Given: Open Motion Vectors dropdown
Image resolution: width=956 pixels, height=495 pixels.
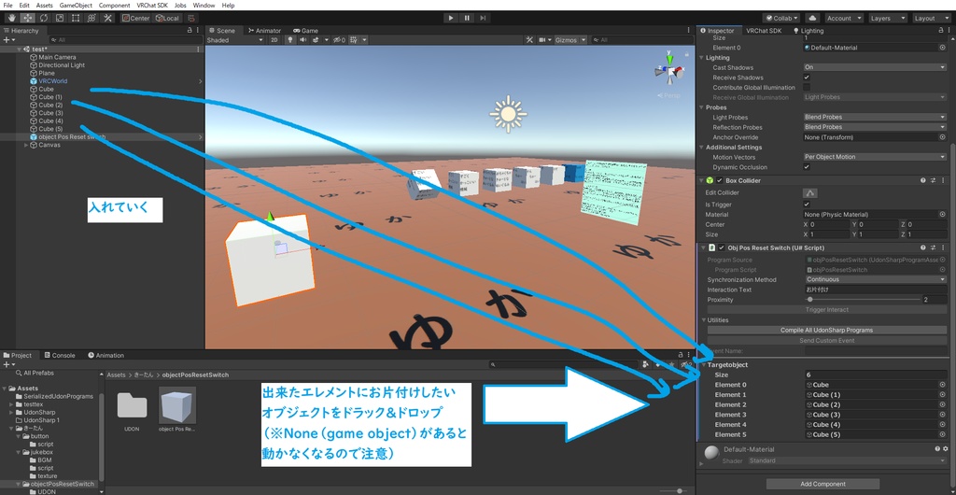Looking at the screenshot, I should (x=875, y=157).
